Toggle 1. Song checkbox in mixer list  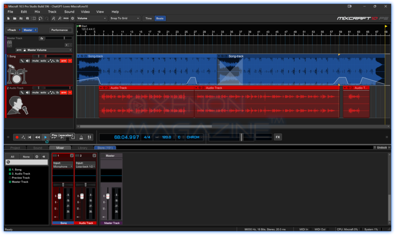[10, 170]
